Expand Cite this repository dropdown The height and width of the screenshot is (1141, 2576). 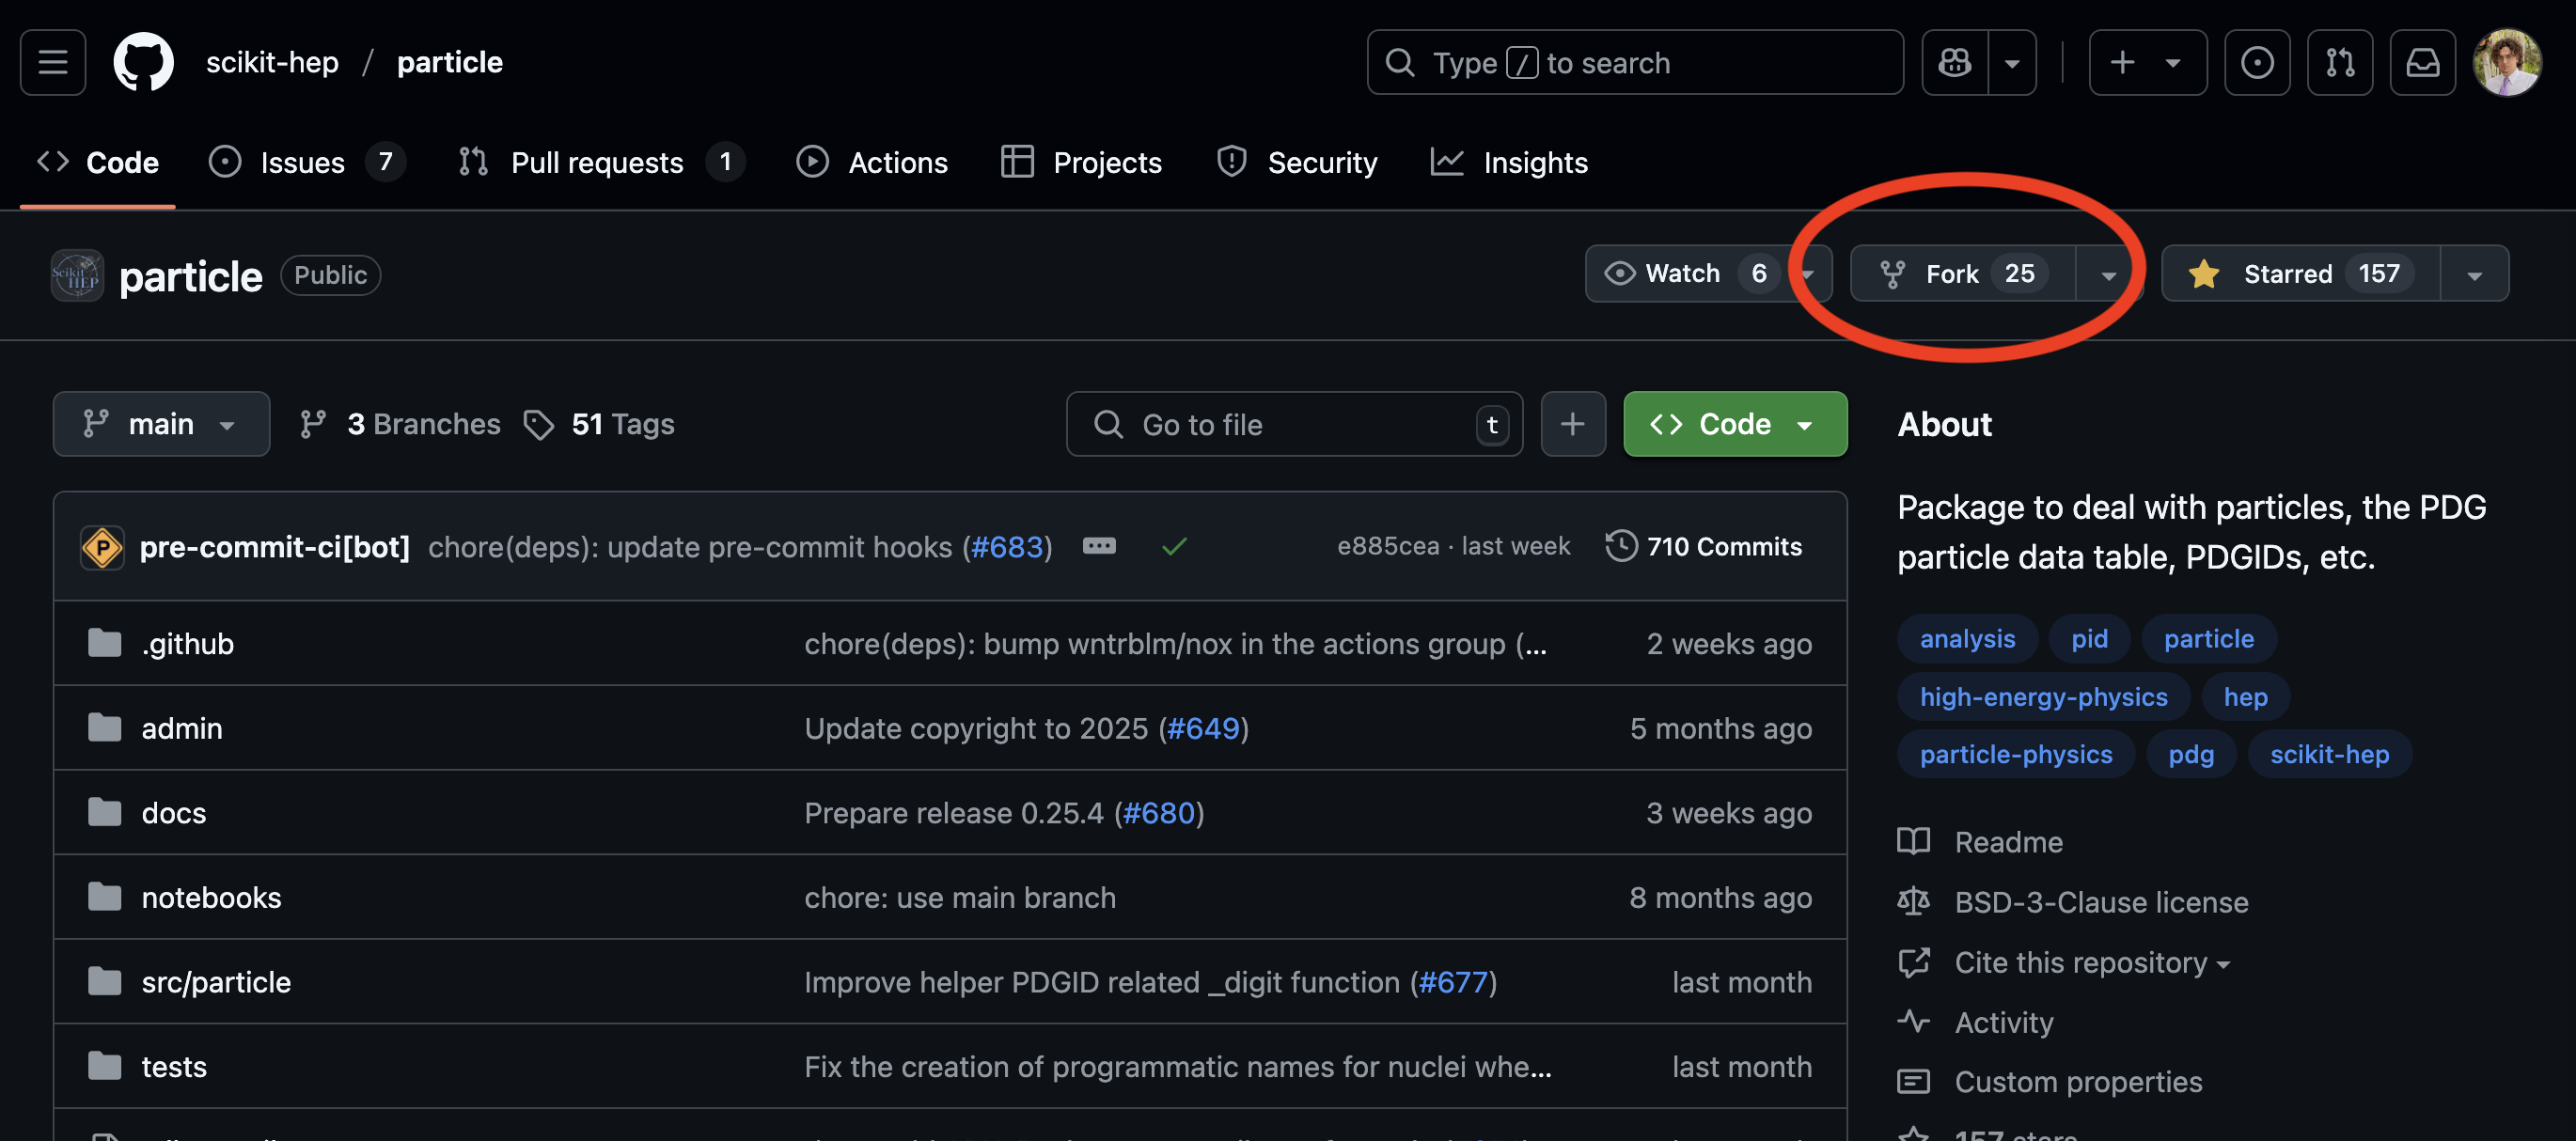click(x=2091, y=962)
